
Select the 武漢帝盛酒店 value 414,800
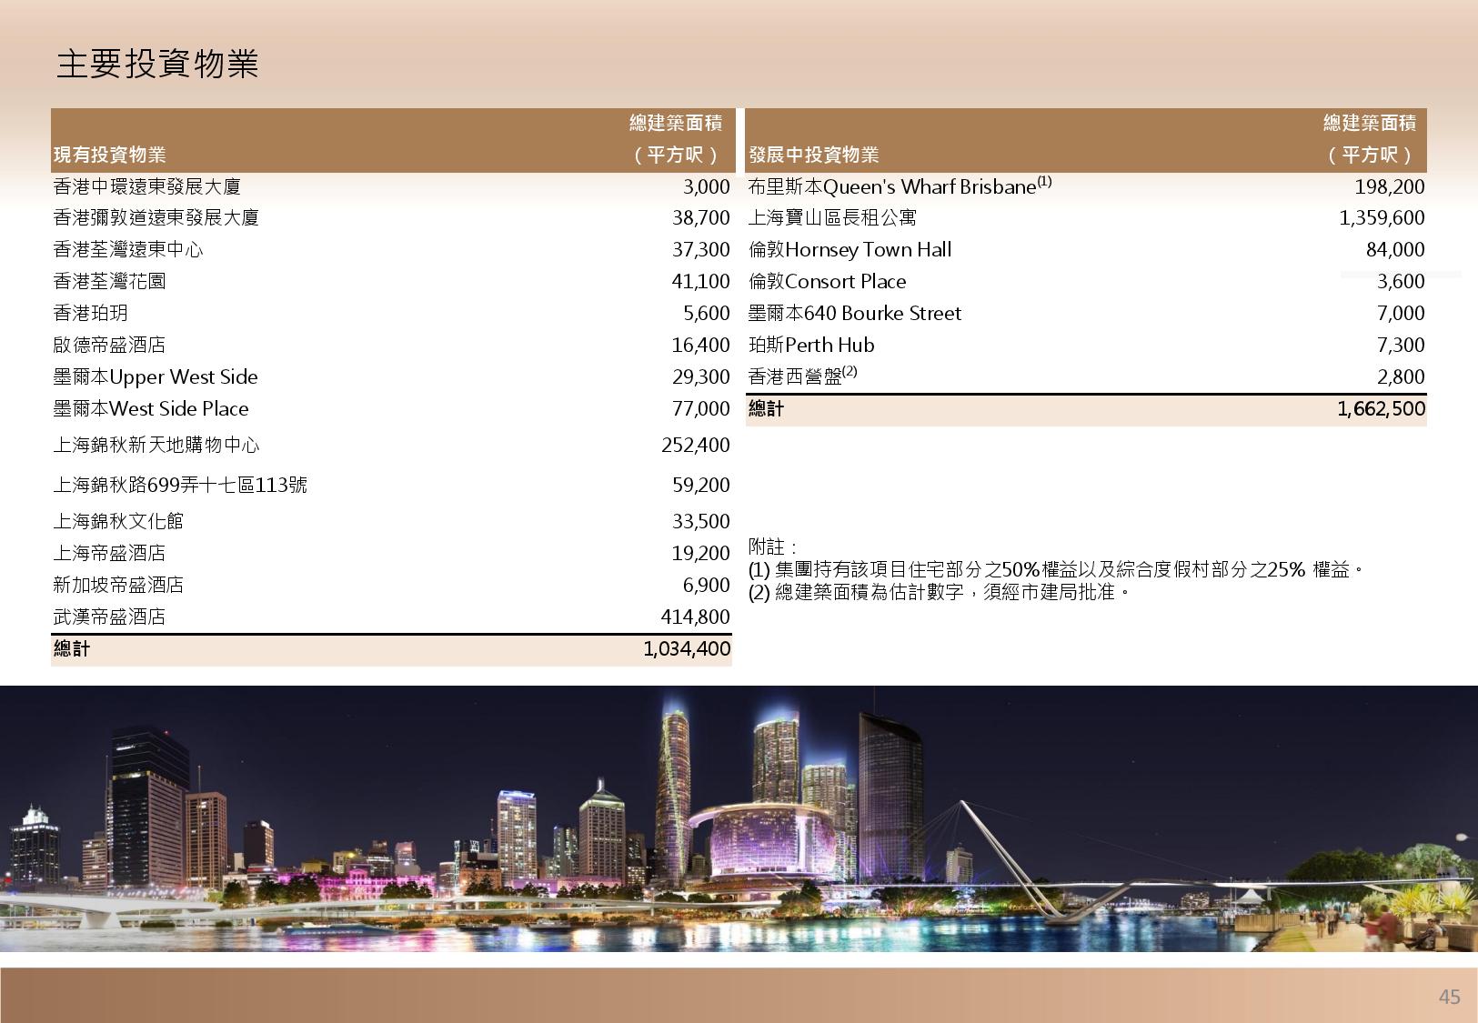(x=695, y=617)
